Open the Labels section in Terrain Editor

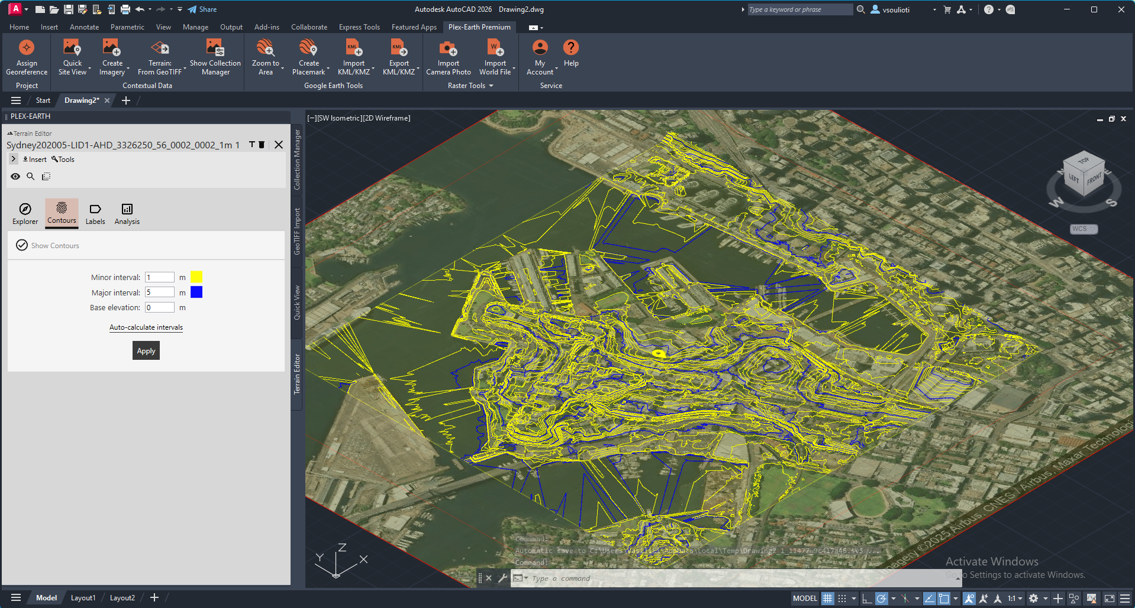pos(95,214)
